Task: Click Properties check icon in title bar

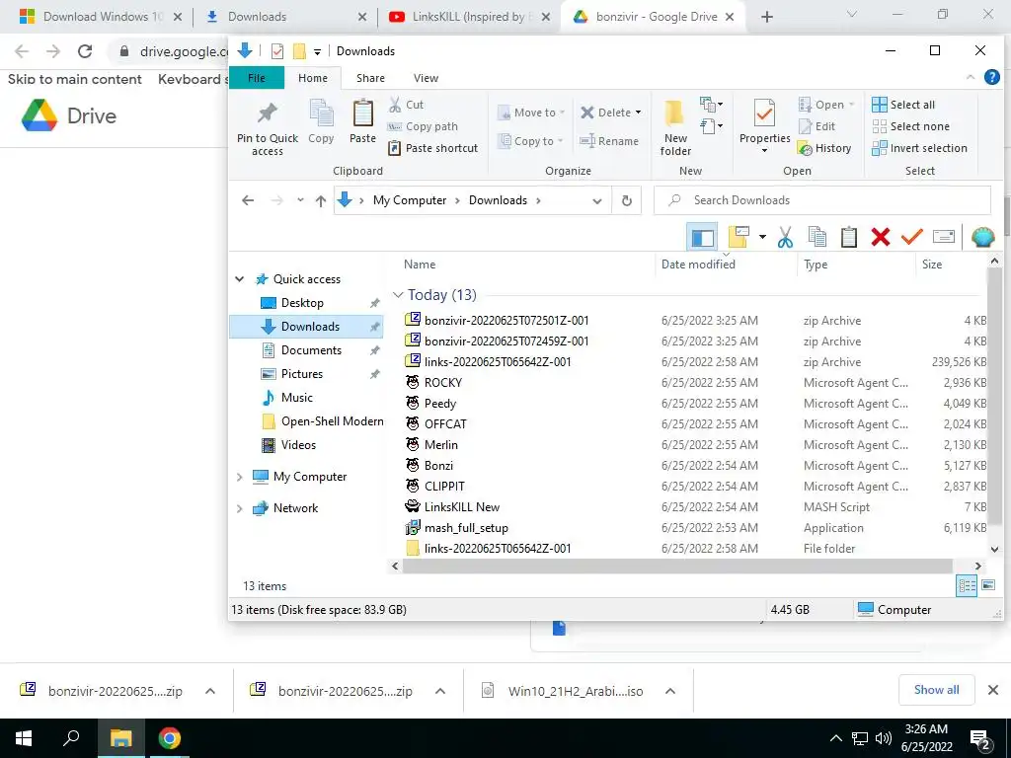Action: (x=277, y=51)
